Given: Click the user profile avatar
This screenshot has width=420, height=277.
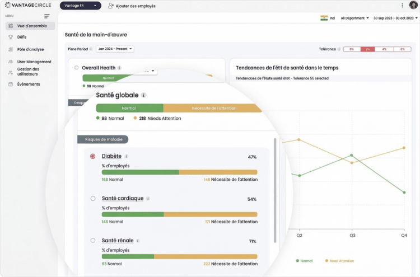Looking at the screenshot, I should pos(413,5).
